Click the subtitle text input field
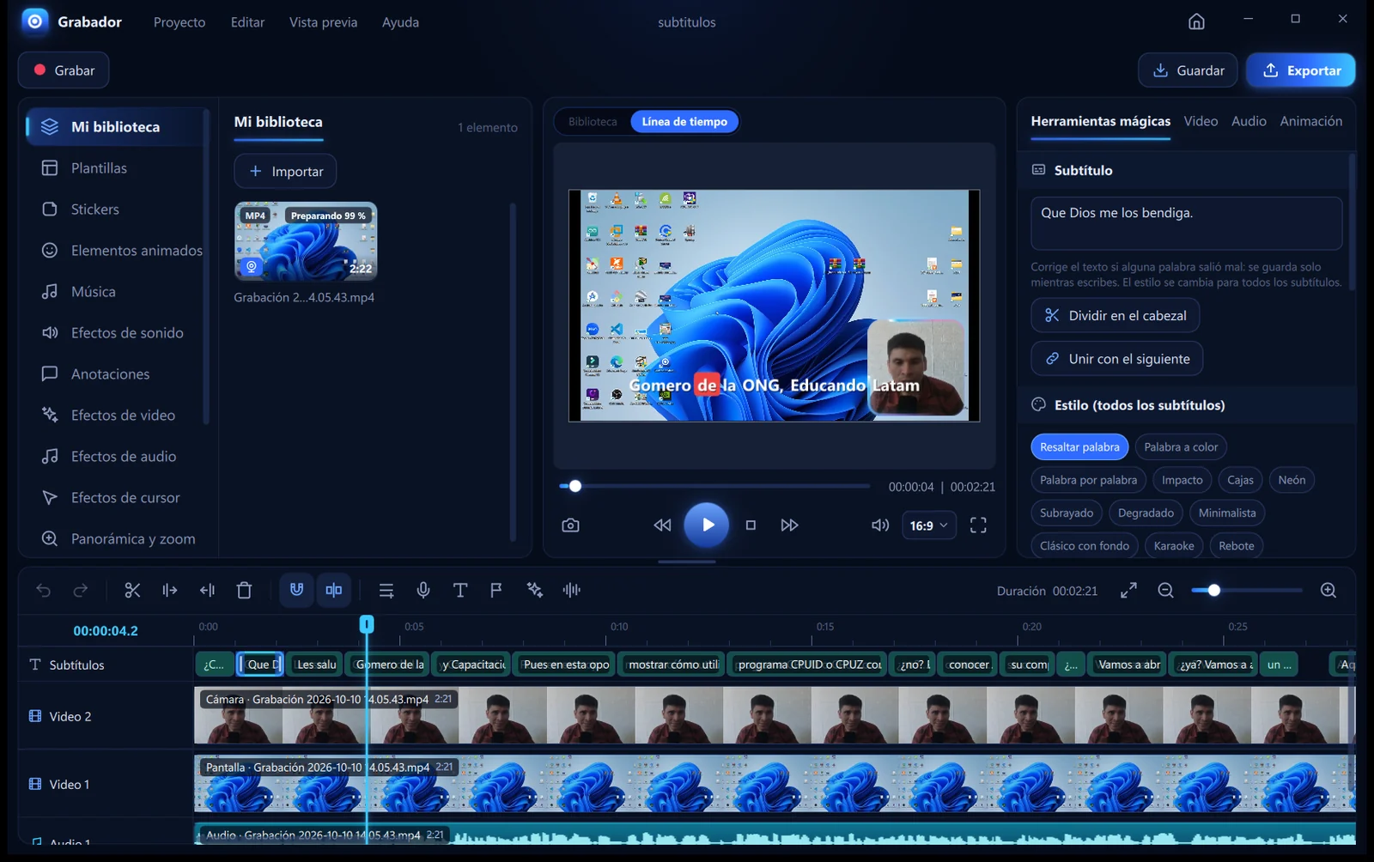 (1186, 223)
